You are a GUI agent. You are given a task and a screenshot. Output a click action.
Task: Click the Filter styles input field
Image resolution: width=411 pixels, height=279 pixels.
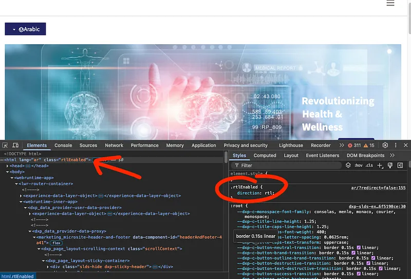(x=286, y=165)
